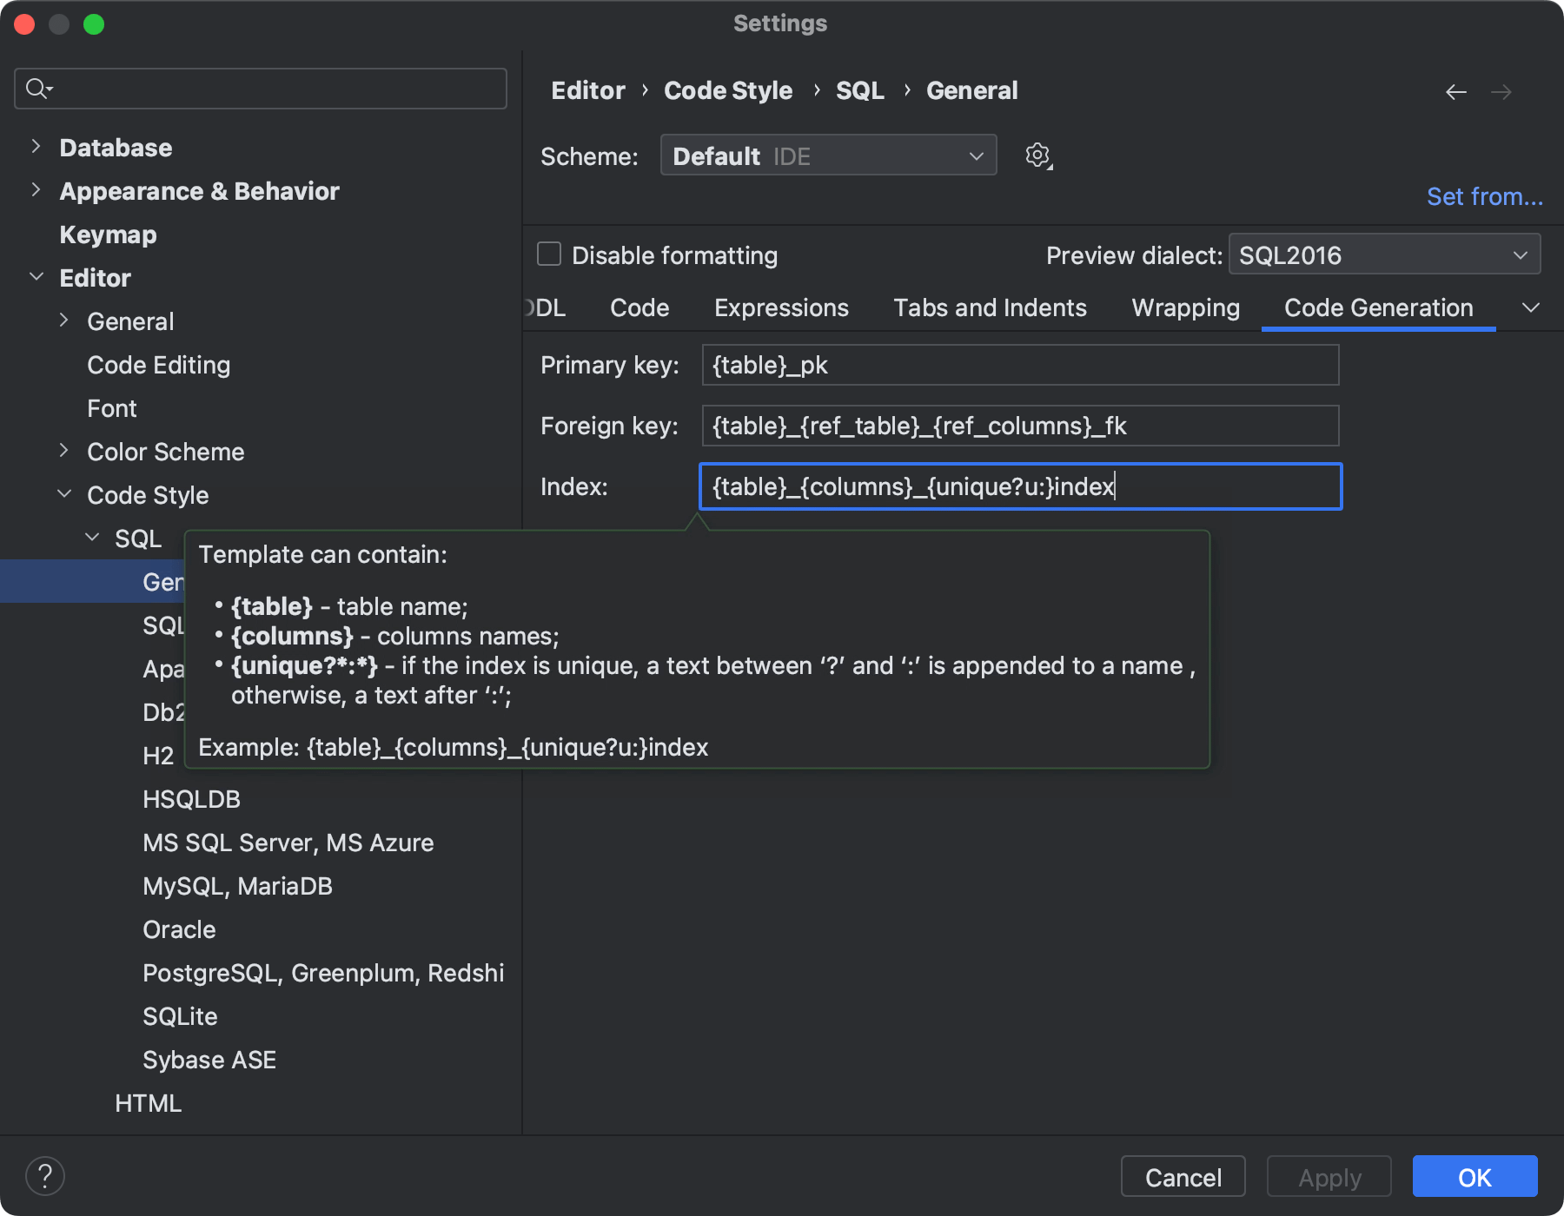The image size is (1564, 1216).
Task: Expand the Database tree node
Action: tap(35, 147)
